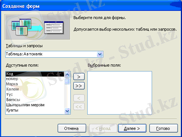
Task: Select the Қуаты field
Action: click(35, 110)
